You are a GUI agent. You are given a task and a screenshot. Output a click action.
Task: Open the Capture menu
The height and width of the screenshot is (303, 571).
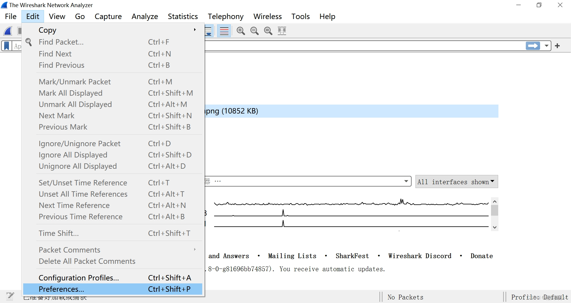pyautogui.click(x=108, y=16)
